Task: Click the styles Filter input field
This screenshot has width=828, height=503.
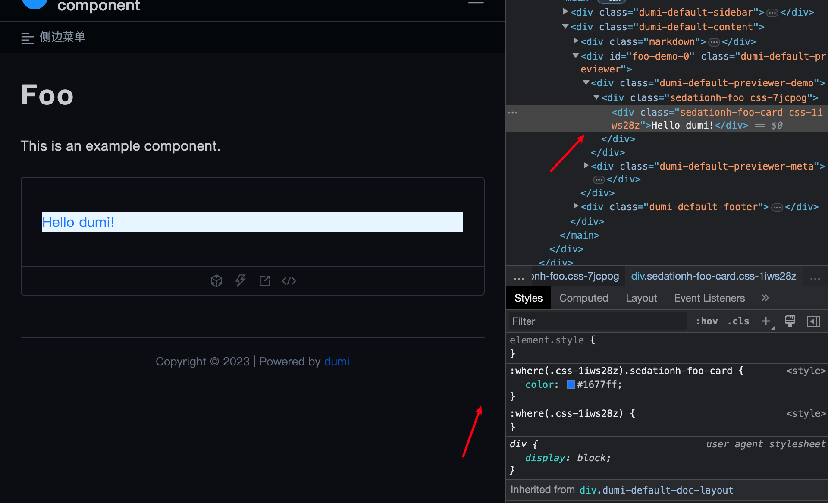Action: pyautogui.click(x=597, y=321)
